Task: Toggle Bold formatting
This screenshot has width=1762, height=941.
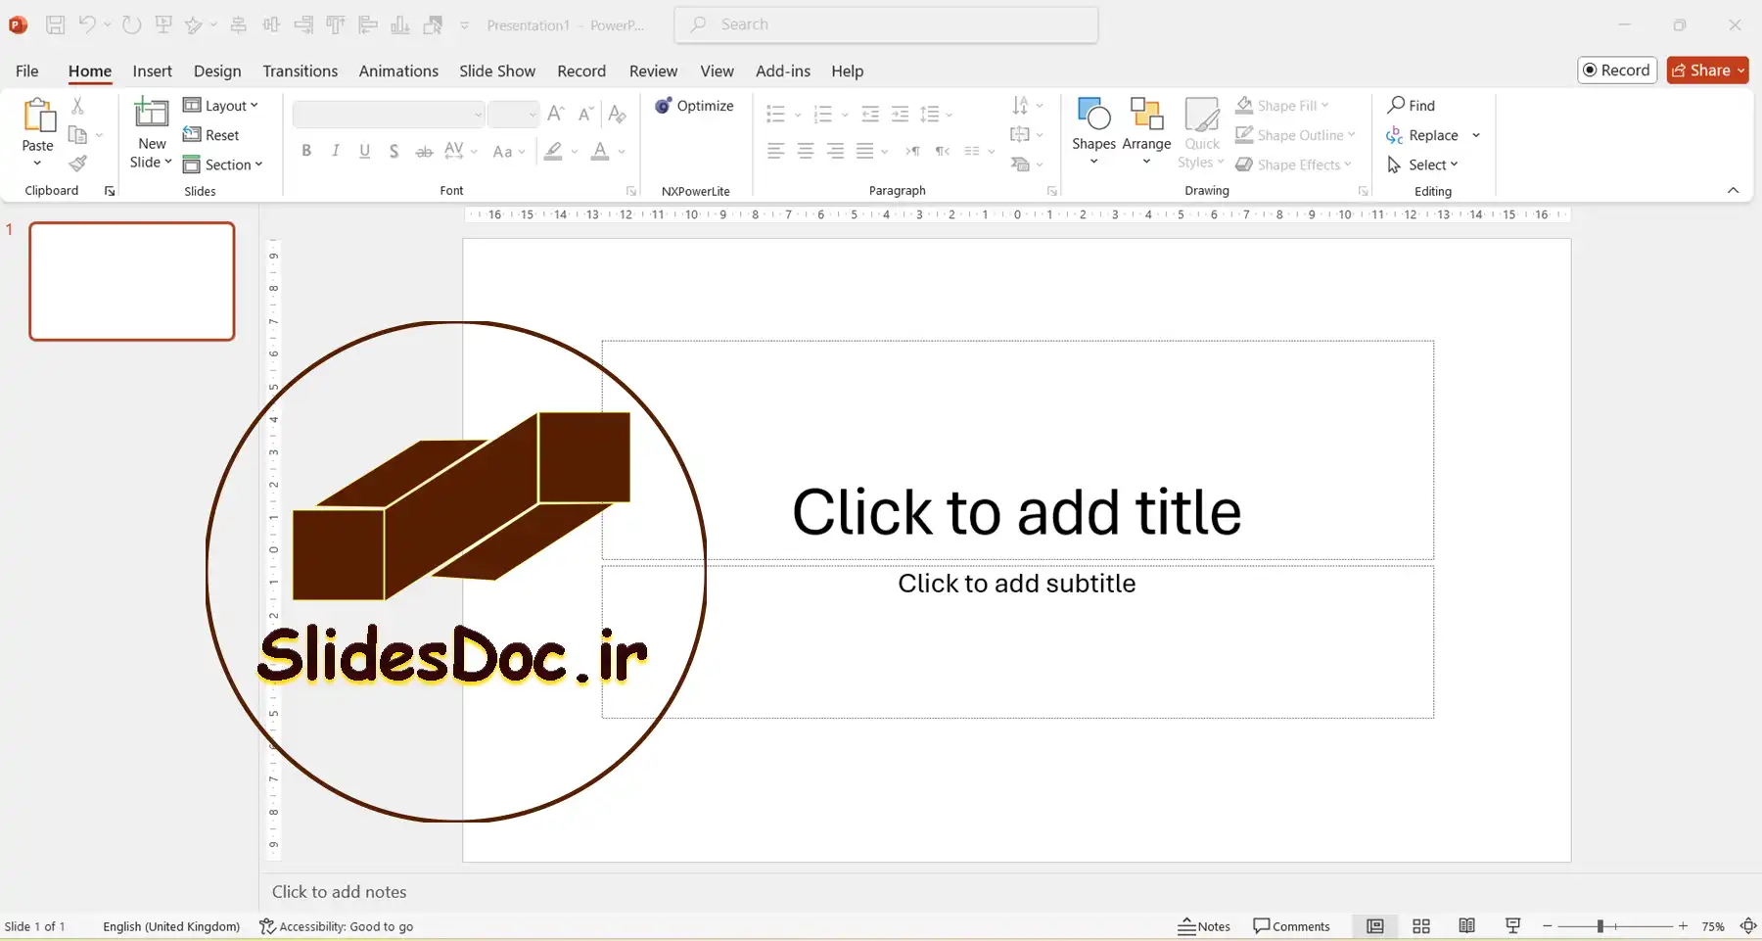Action: click(x=306, y=151)
